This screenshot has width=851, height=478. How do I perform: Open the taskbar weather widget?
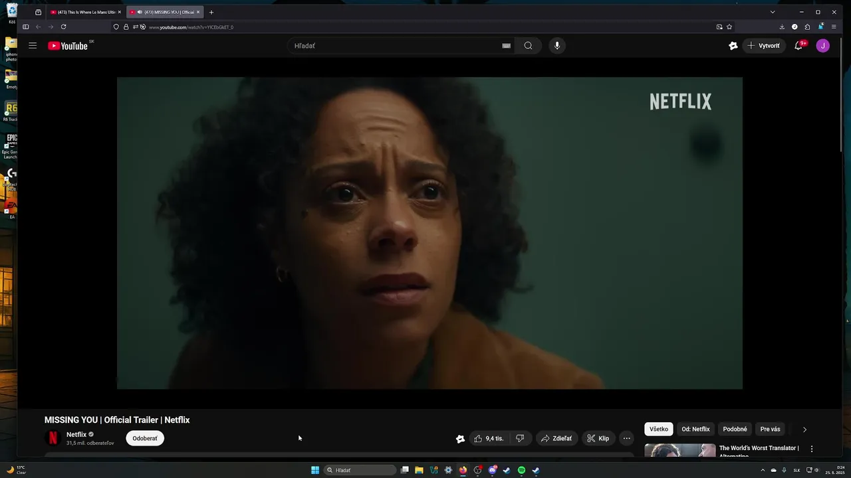(x=17, y=470)
